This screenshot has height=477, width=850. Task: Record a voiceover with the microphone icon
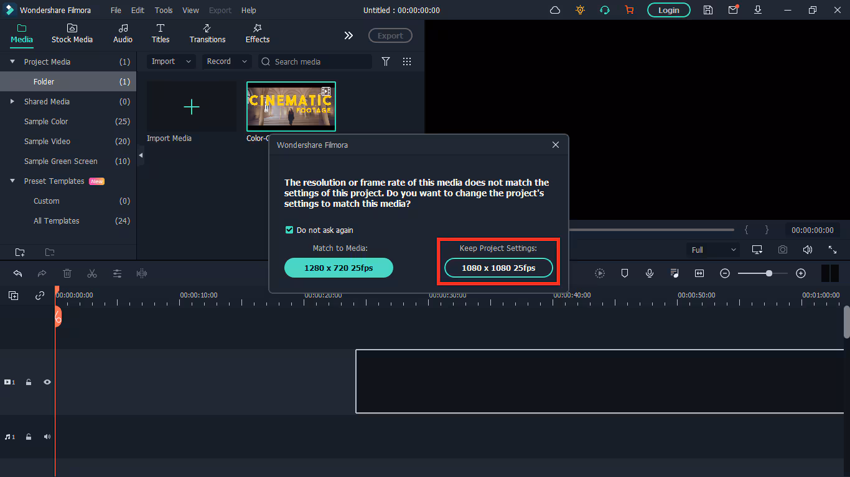click(x=650, y=273)
